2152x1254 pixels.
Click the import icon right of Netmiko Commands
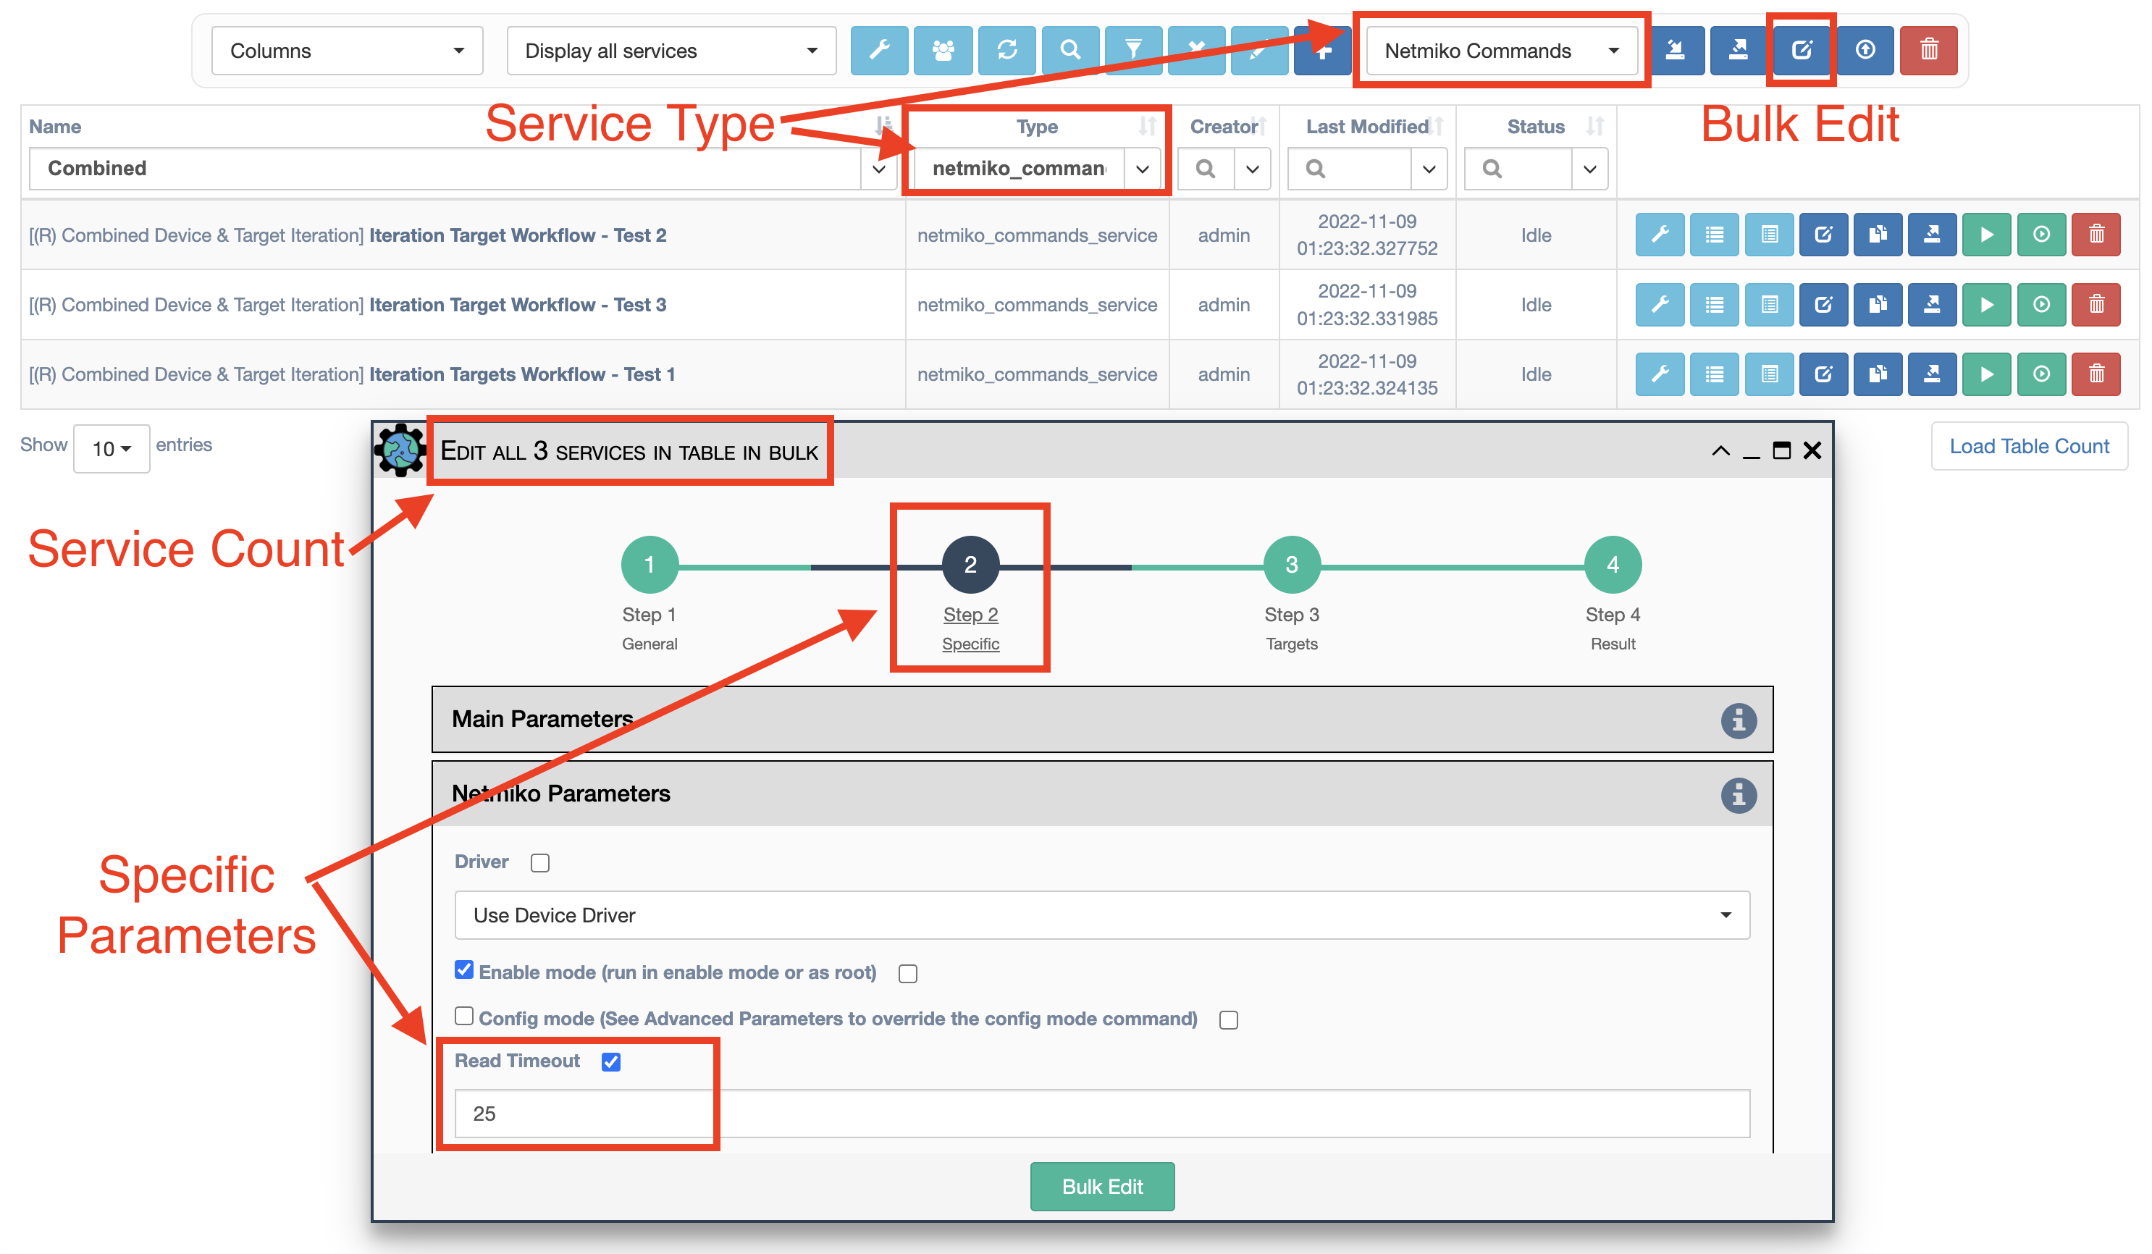coord(1676,51)
